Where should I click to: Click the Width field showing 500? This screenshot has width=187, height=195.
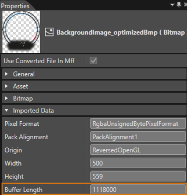pyautogui.click(x=138, y=163)
